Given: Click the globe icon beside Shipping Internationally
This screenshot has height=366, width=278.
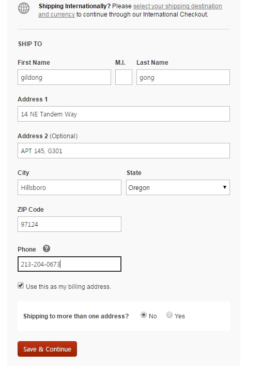Looking at the screenshot, I should pyautogui.click(x=24, y=8).
